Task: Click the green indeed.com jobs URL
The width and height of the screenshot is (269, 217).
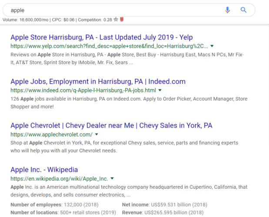Action: tap(83, 90)
